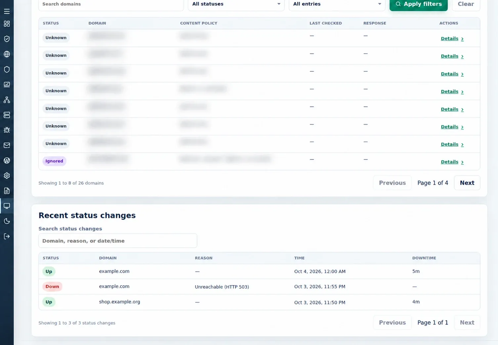Open the chart monitor sidebar icon
Viewport: 498px width, 345px height.
[7, 85]
